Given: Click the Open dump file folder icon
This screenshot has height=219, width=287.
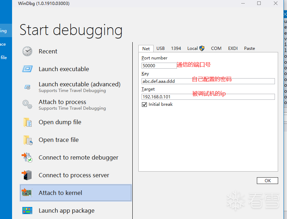Looking at the screenshot, I should pyautogui.click(x=27, y=122).
